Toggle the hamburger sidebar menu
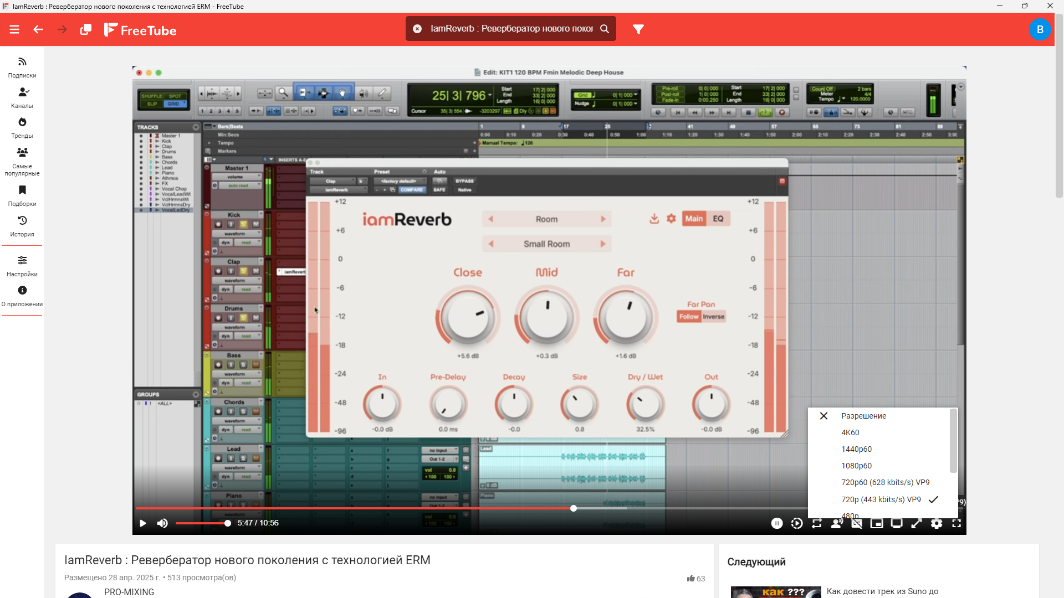 (14, 29)
